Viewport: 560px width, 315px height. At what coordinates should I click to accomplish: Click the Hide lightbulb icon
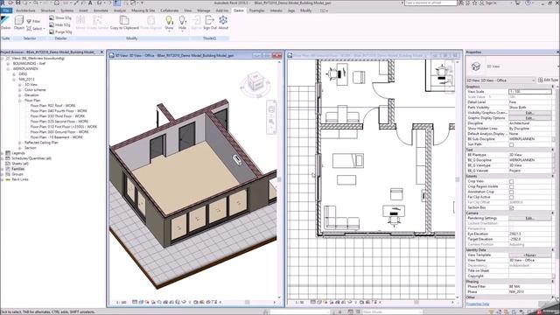pyautogui.click(x=182, y=20)
